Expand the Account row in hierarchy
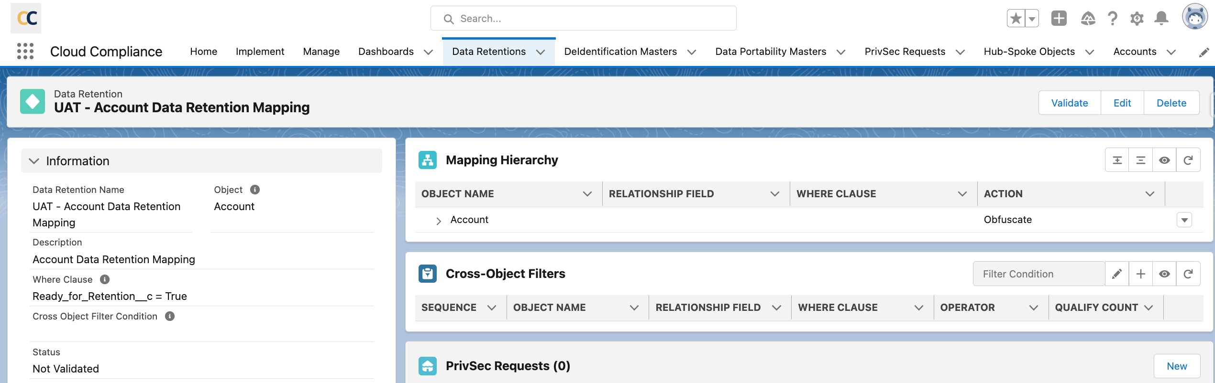Viewport: 1215px width, 383px height. pos(438,221)
